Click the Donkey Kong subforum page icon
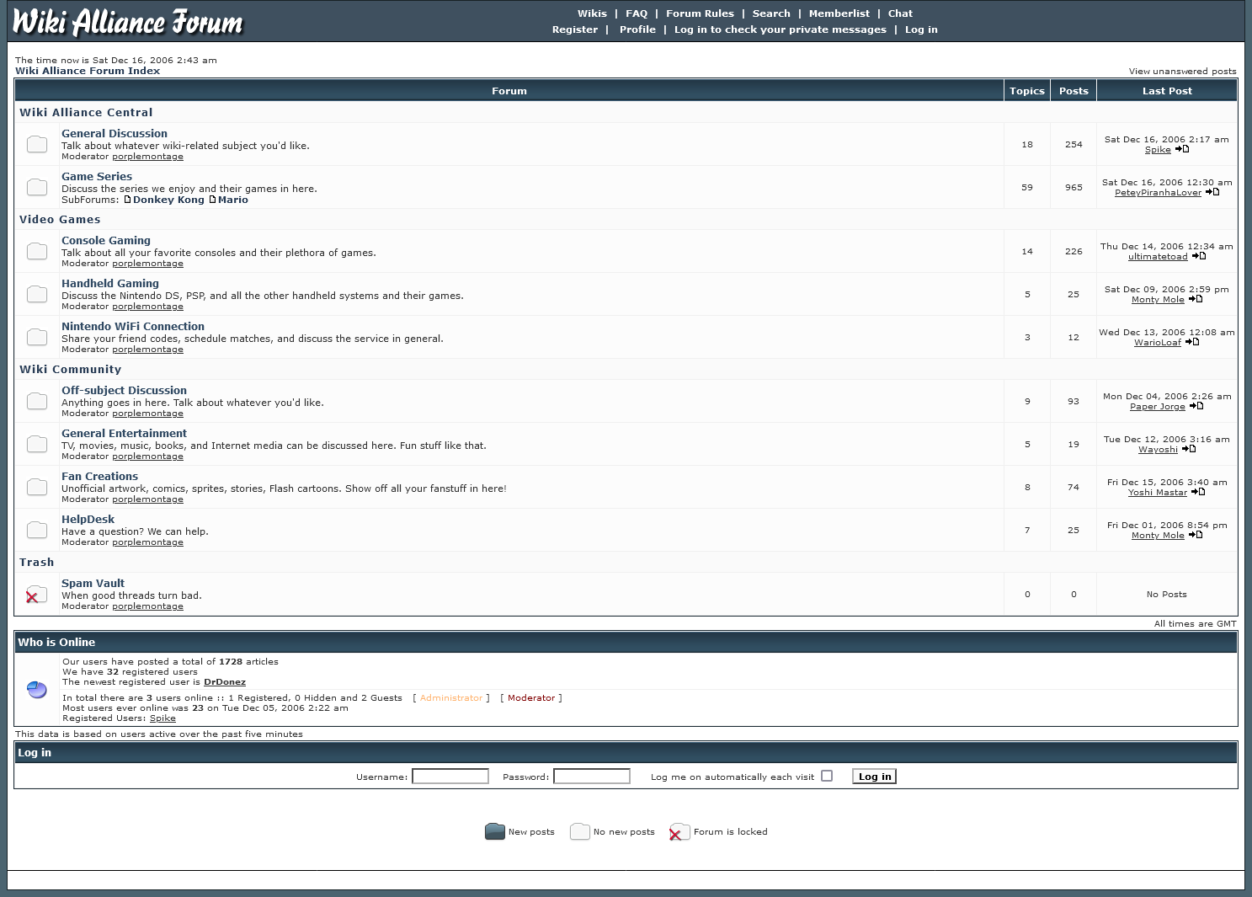1252x897 pixels. coord(128,200)
